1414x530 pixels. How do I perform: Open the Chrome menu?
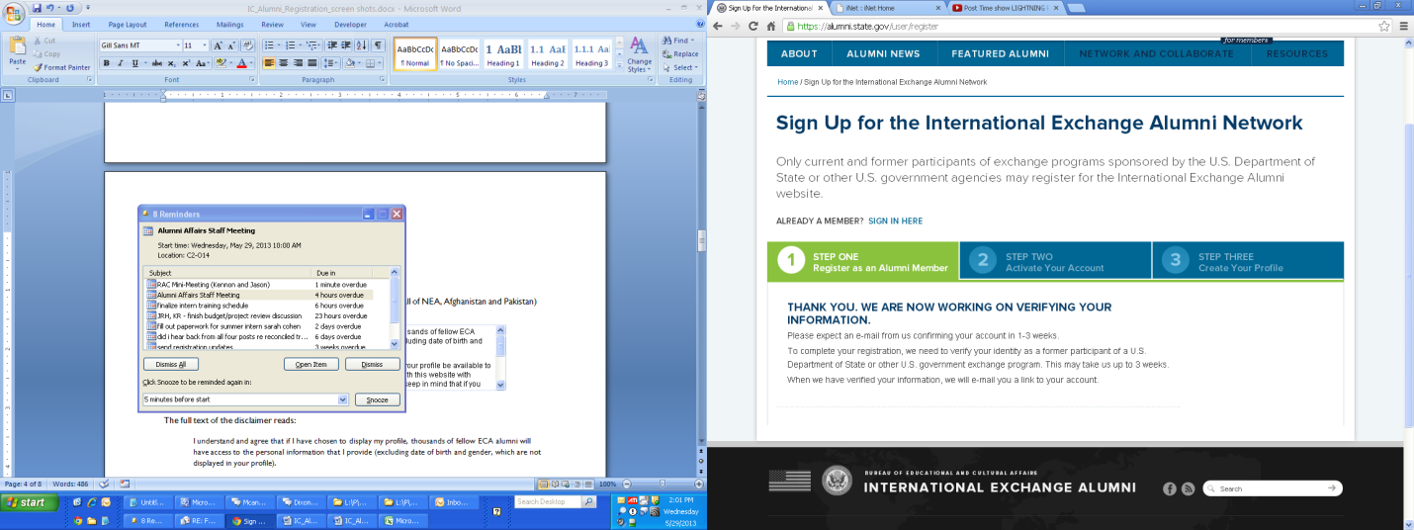[1403, 27]
